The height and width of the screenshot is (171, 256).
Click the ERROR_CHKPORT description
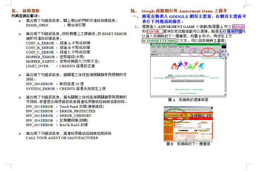[75, 116]
